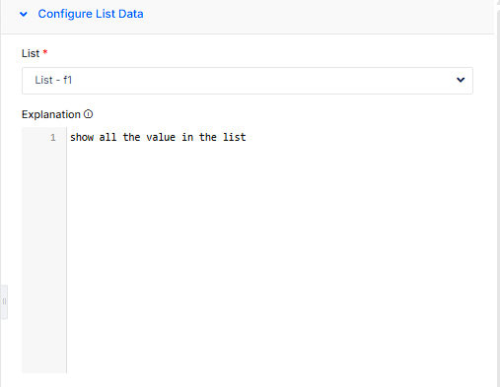This screenshot has width=500, height=387.
Task: Click the 'f1' text in the List field
Action: point(67,80)
